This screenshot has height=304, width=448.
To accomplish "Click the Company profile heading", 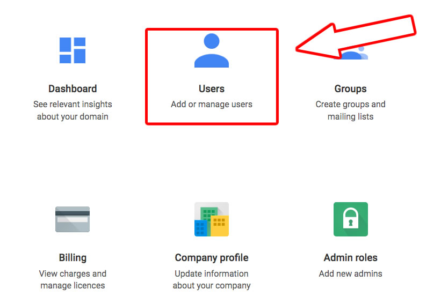I will click(211, 258).
